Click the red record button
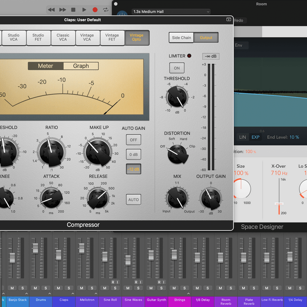 tap(95, 10)
